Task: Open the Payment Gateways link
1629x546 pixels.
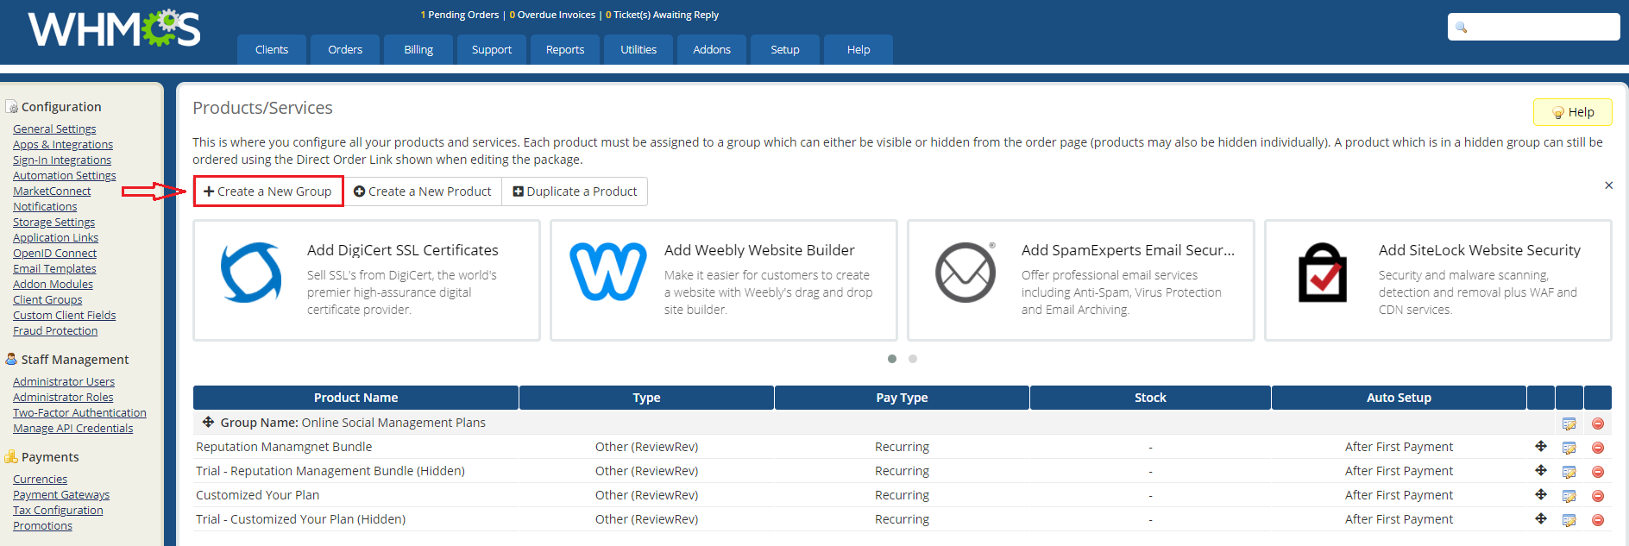Action: (x=61, y=494)
